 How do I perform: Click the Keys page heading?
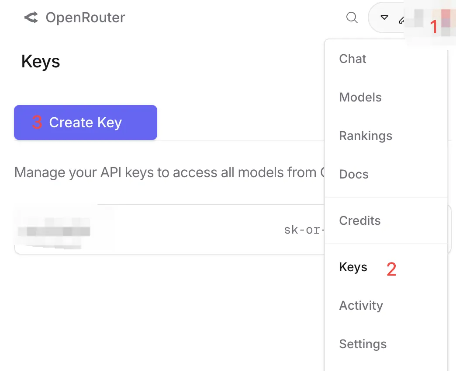41,61
